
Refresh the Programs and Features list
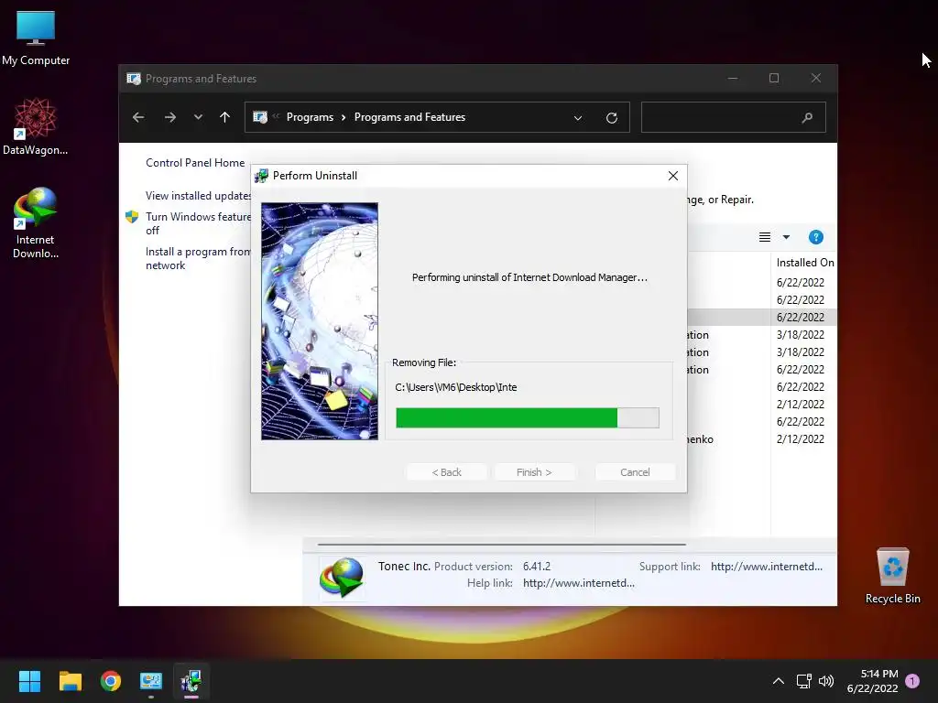[x=611, y=118]
